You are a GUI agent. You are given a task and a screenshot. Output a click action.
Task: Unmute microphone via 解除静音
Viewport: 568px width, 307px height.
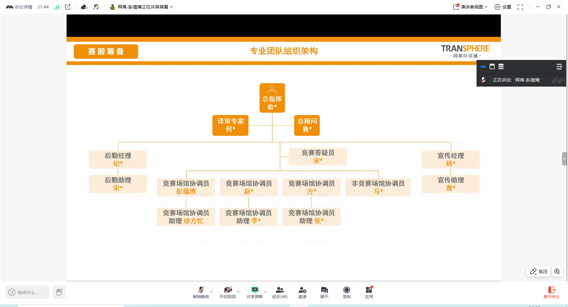pyautogui.click(x=201, y=292)
